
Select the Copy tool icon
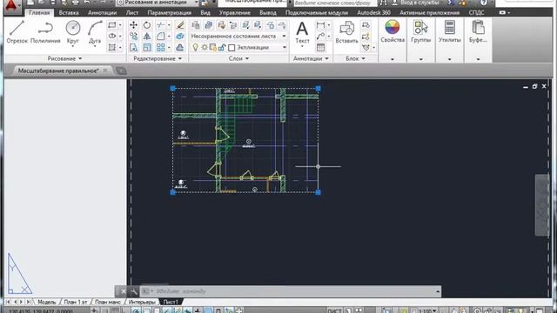pos(133,36)
